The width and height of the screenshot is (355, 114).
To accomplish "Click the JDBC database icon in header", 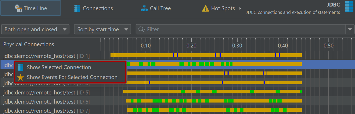I will click(349, 6).
